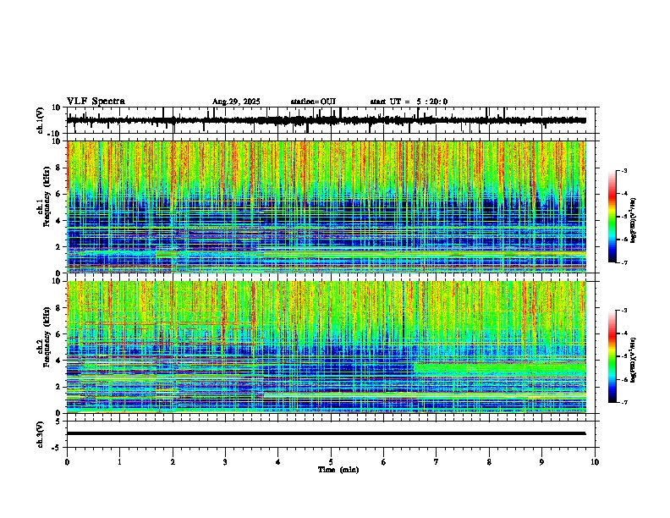Select the date text "Aug.29, 2025"

tap(236, 102)
